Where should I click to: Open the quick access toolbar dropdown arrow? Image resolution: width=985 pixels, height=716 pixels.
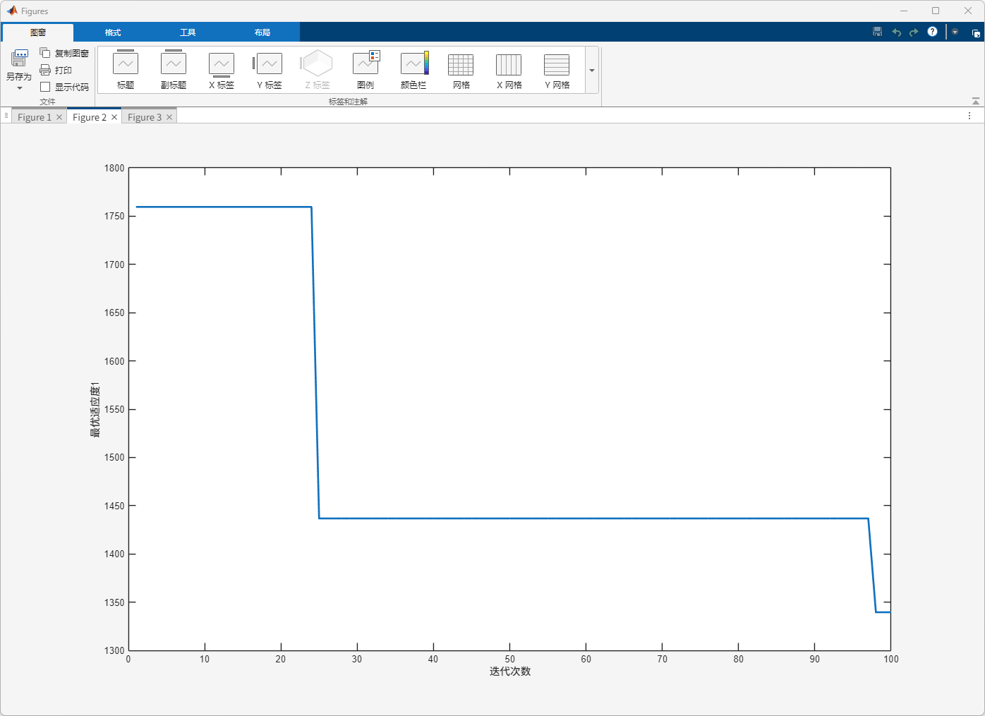(x=955, y=32)
